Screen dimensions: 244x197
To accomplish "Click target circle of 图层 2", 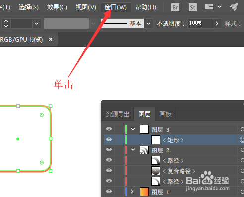I will (242, 150).
